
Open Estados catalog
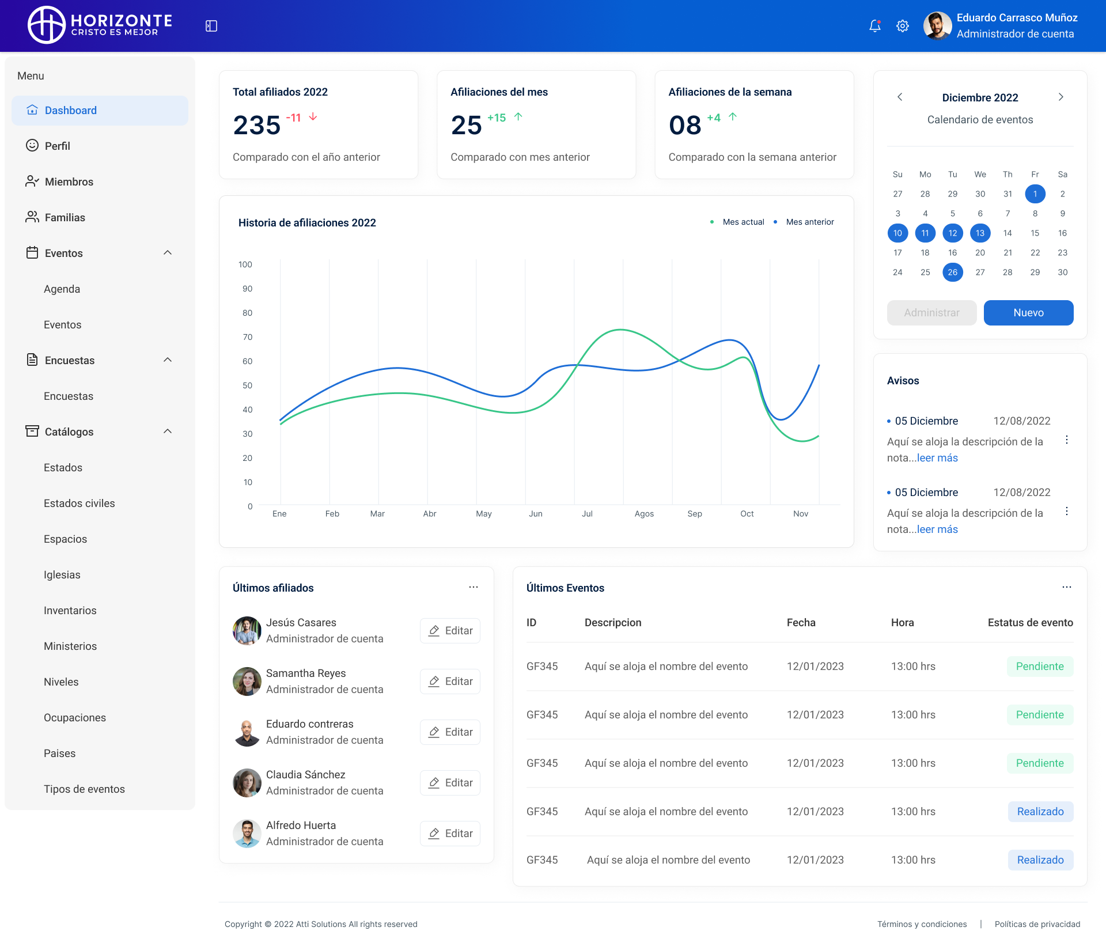63,467
